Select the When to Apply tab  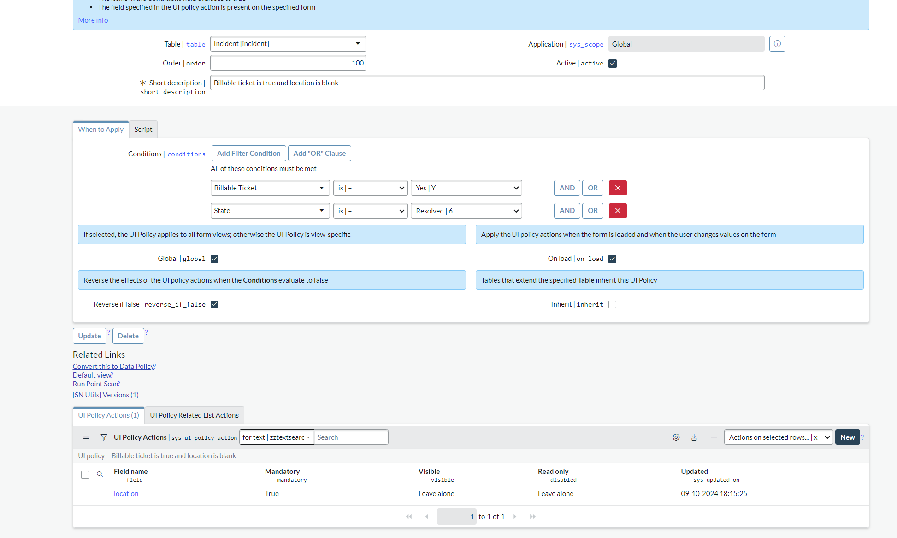coord(101,130)
